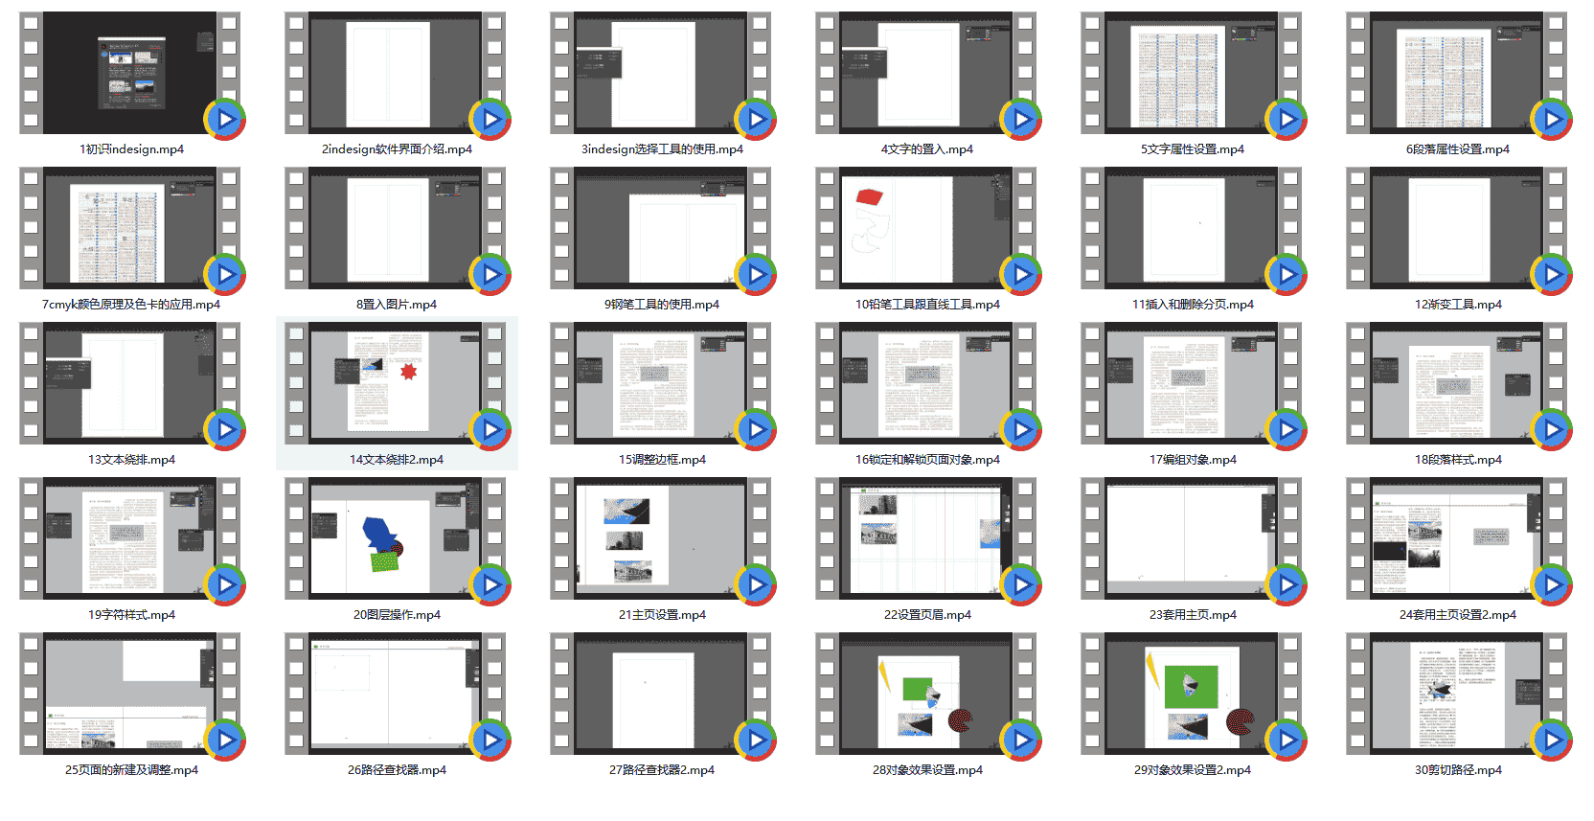
Task: Click the file name 27路径查找器2.mp4
Action: 662,770
